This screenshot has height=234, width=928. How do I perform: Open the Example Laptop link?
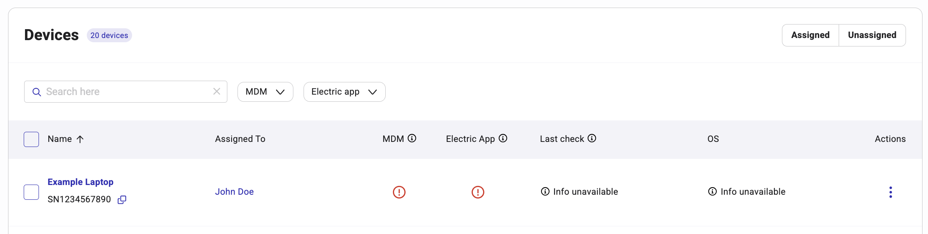(80, 182)
